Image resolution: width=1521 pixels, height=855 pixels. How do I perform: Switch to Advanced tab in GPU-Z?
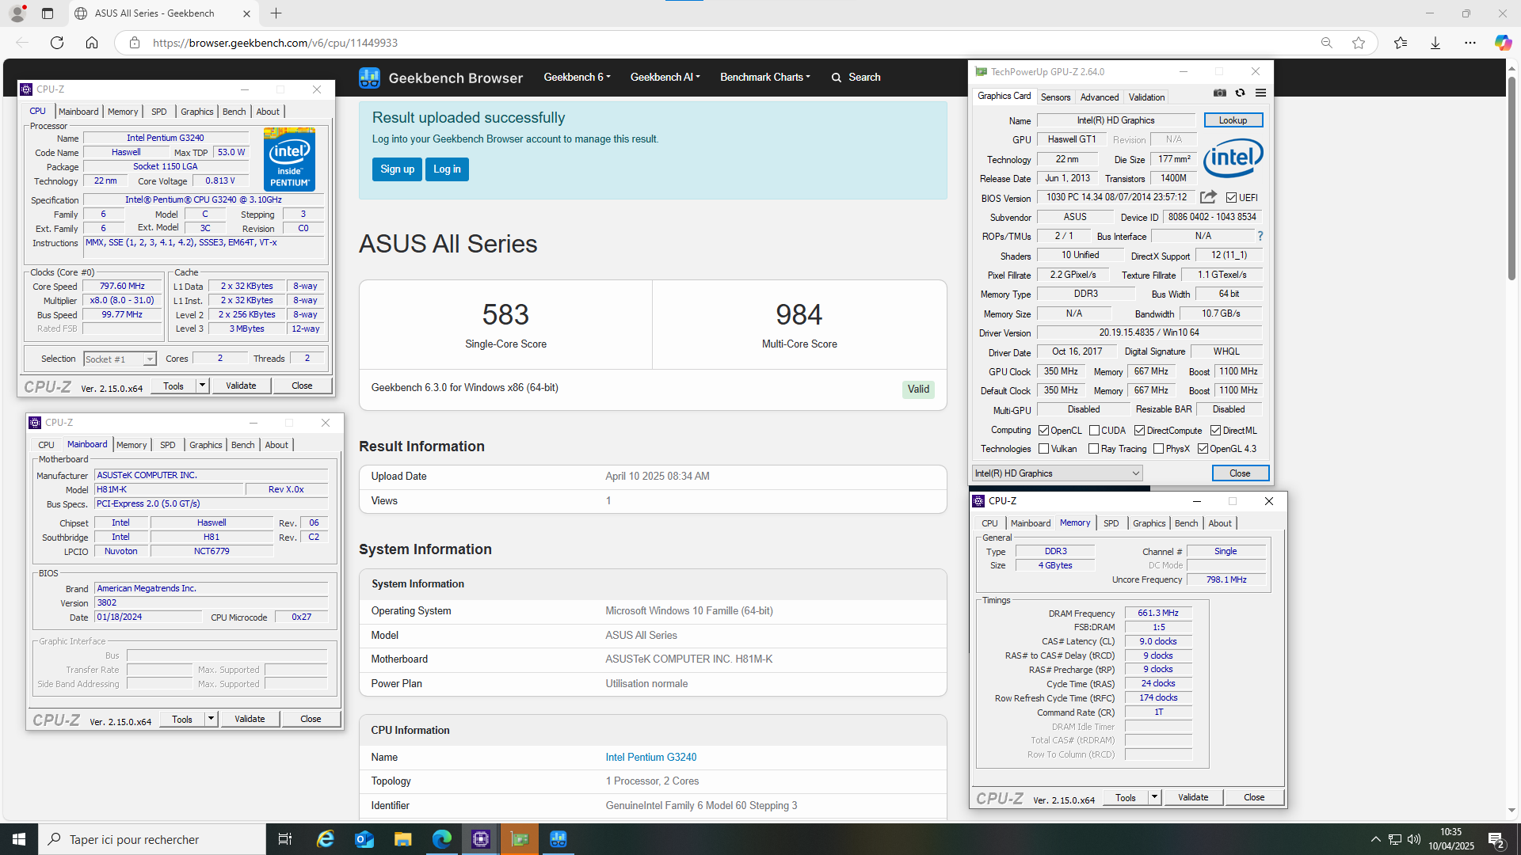(x=1100, y=97)
